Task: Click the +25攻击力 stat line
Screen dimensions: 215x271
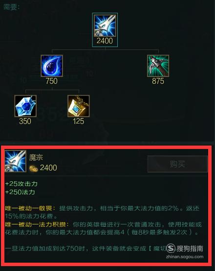Action: (21, 184)
